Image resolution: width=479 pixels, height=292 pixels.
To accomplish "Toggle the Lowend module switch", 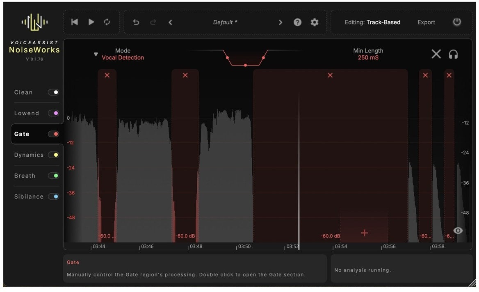I will 53,113.
